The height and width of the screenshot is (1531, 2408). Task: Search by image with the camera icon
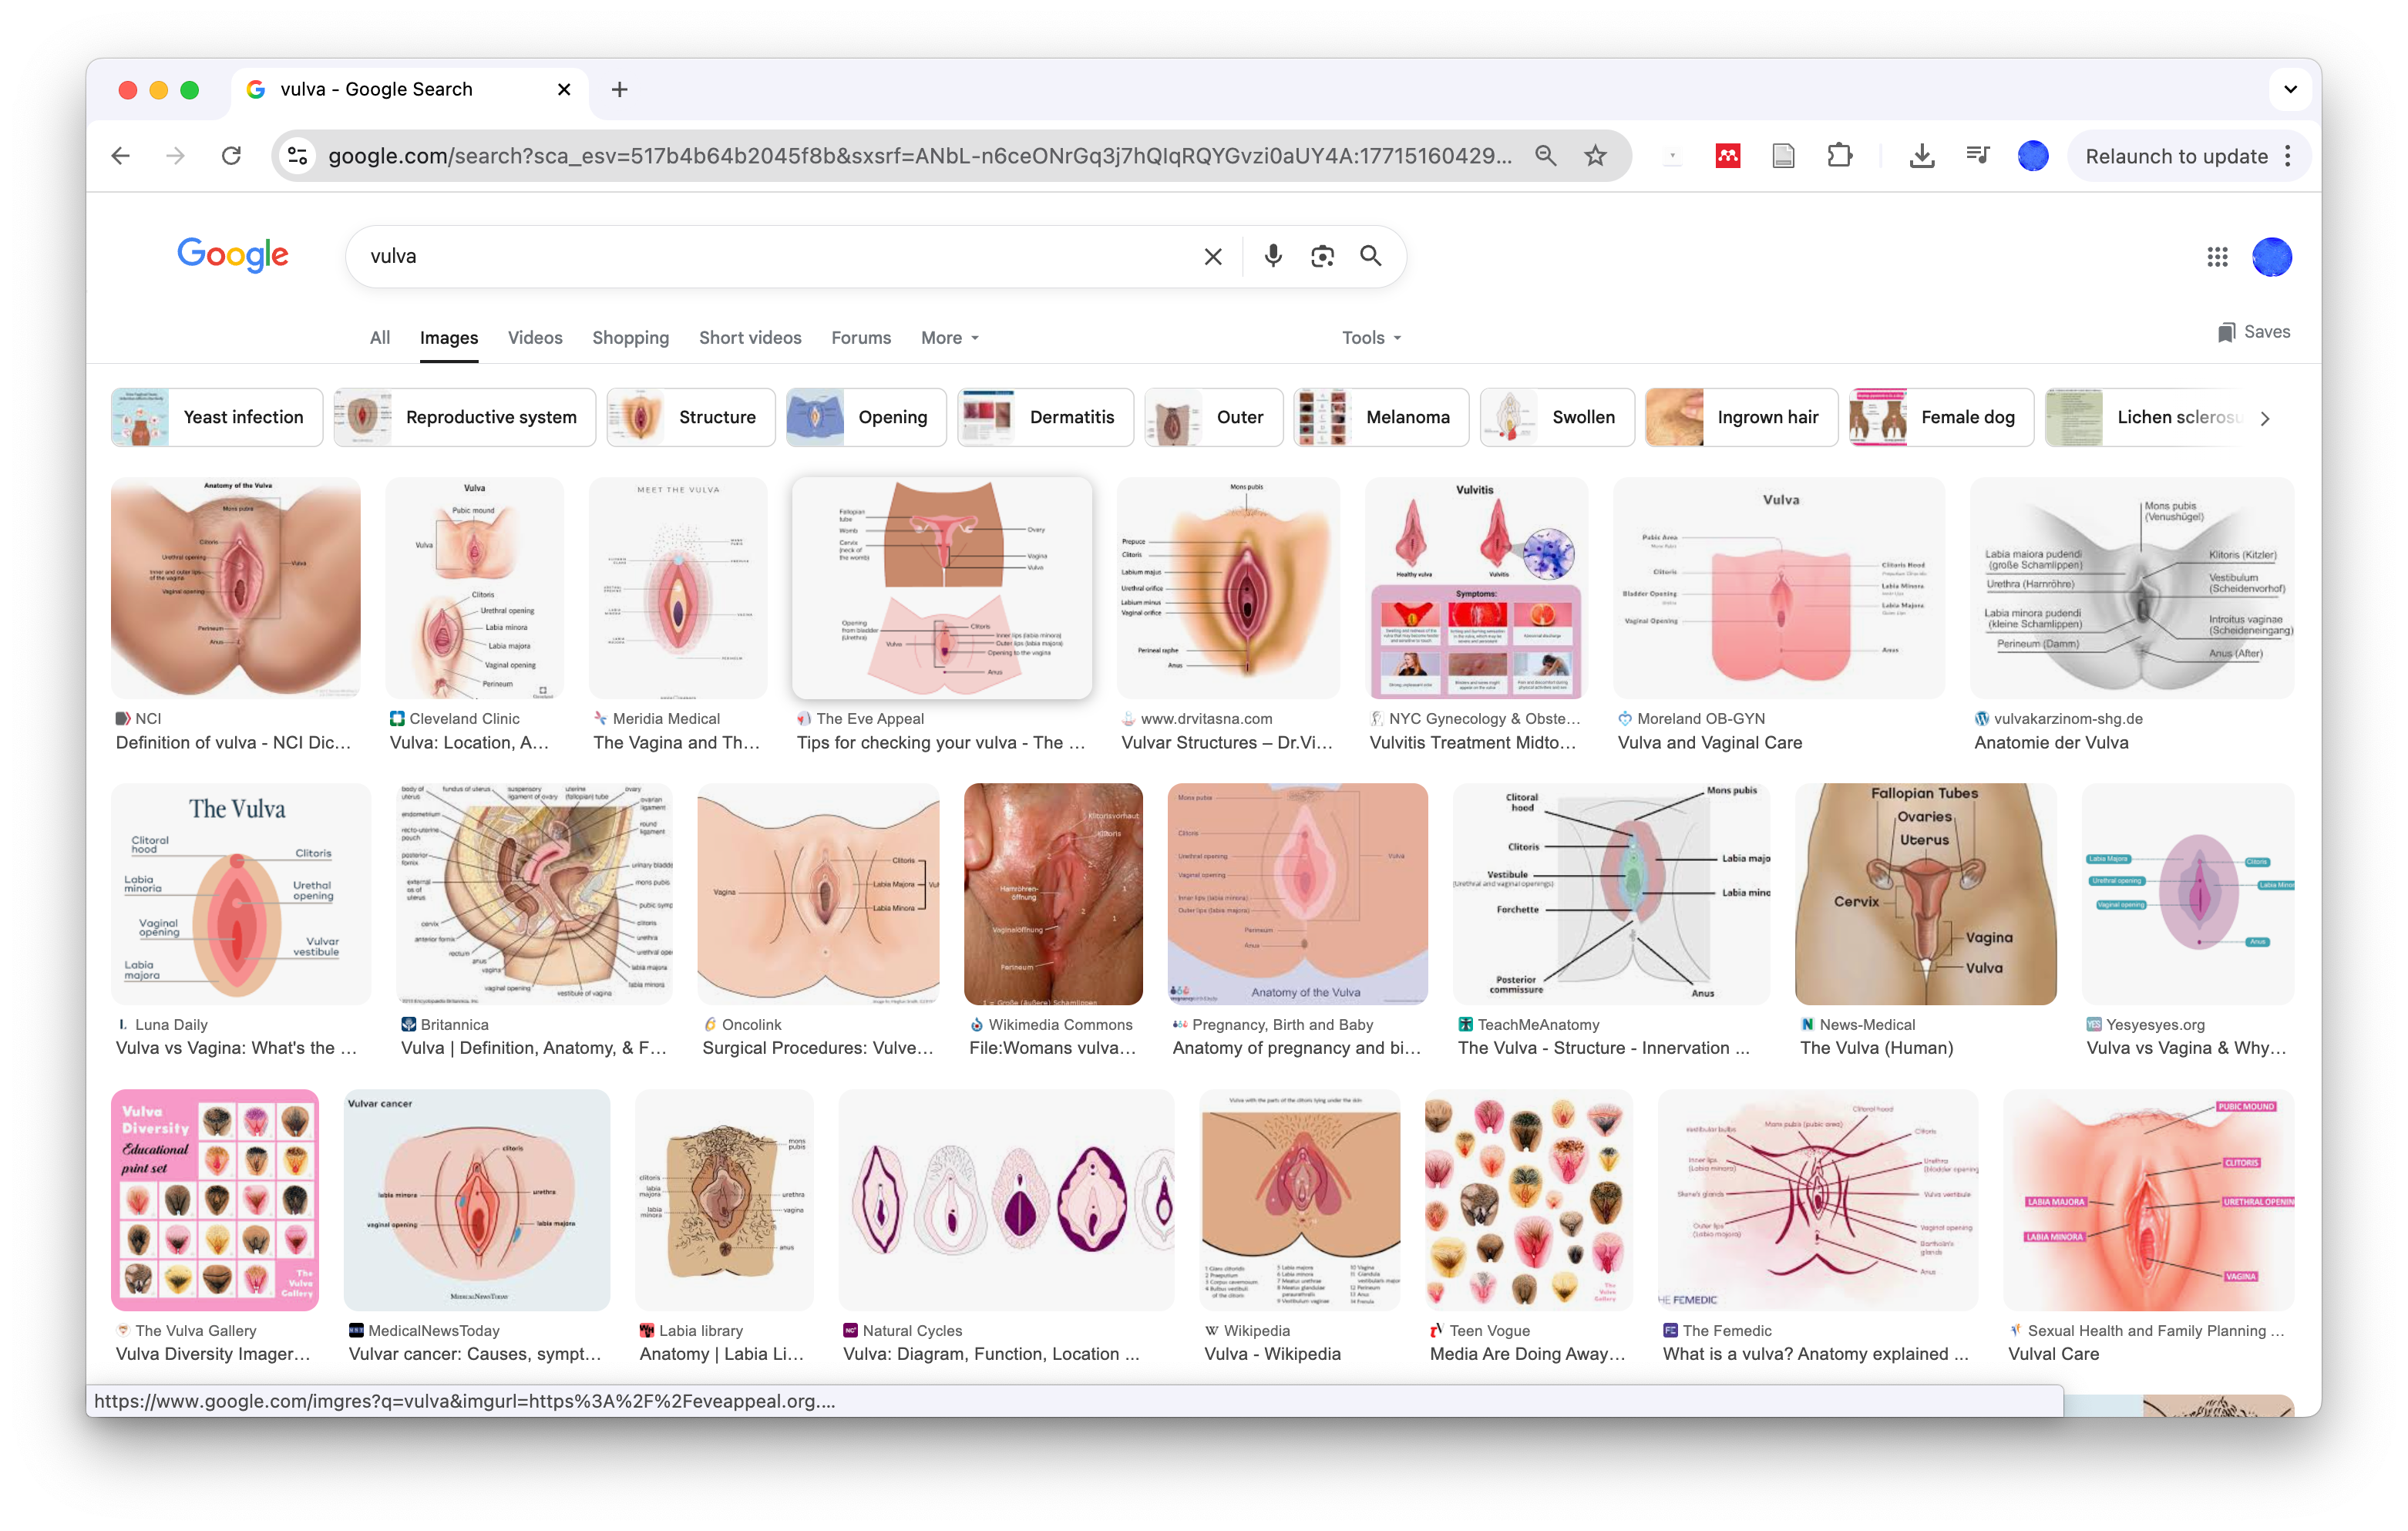(1322, 256)
